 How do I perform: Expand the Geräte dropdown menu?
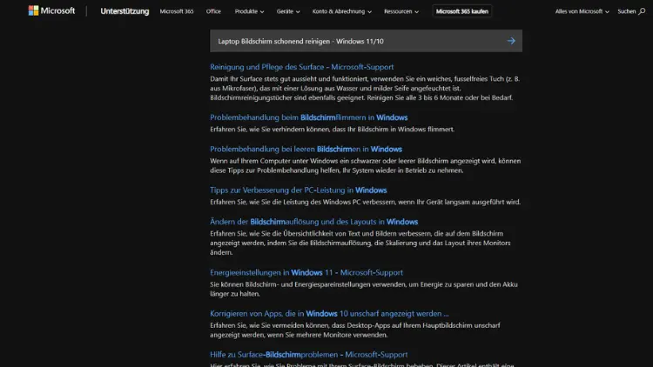(288, 11)
